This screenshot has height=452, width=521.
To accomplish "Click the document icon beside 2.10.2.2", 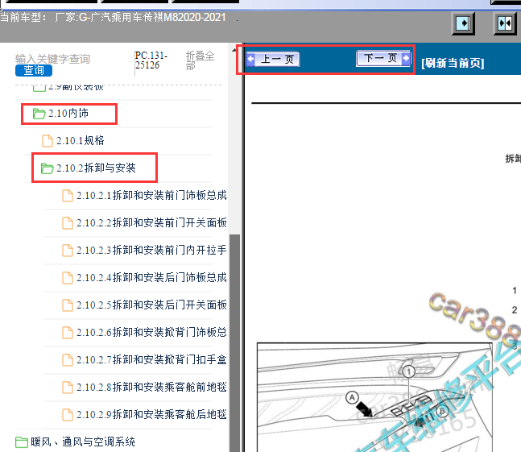I will click(x=68, y=223).
